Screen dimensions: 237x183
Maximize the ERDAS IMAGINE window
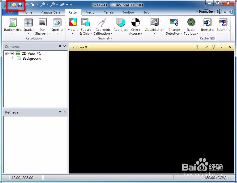(217, 3)
